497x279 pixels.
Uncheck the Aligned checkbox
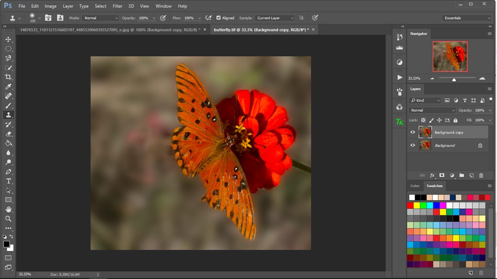coord(218,18)
